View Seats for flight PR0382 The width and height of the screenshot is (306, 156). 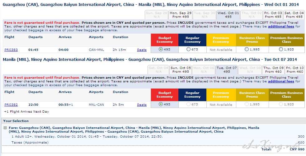(x=142, y=105)
